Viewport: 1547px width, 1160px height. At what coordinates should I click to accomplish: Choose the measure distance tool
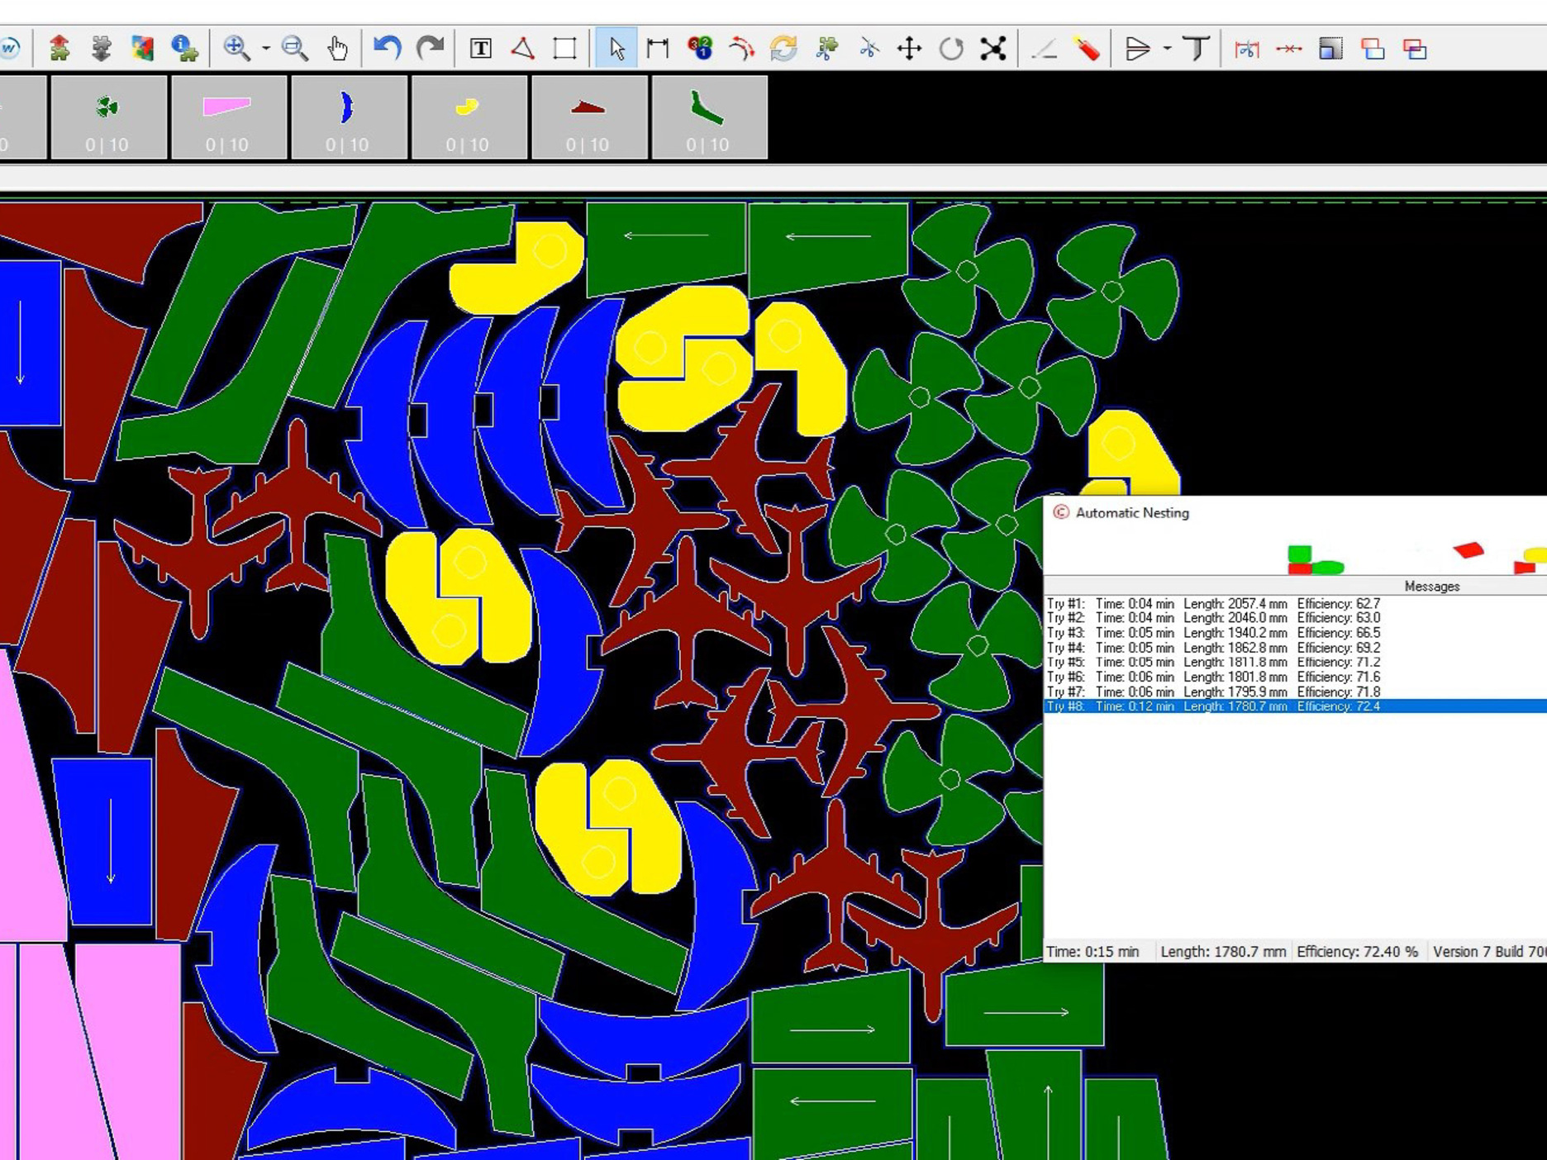click(x=658, y=49)
